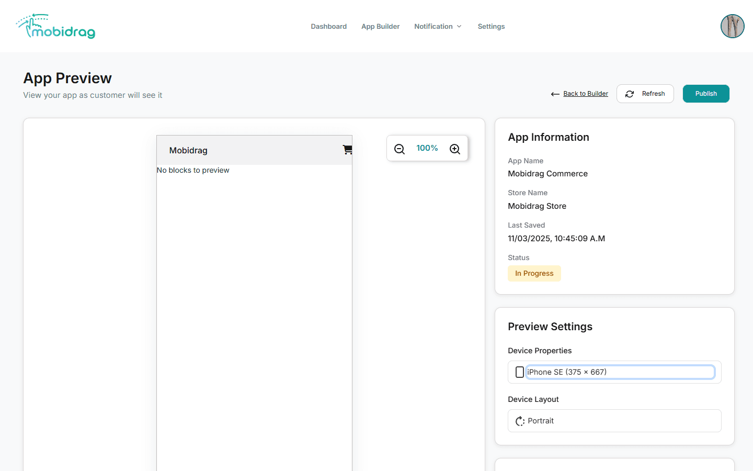Open Settings in top navigation
Screen dimensions: 753x471
[491, 26]
